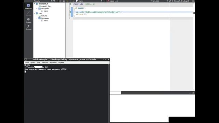Click the #include <stdio.h> code line
The height and width of the screenshot is (123, 219).
pyautogui.click(x=84, y=4)
